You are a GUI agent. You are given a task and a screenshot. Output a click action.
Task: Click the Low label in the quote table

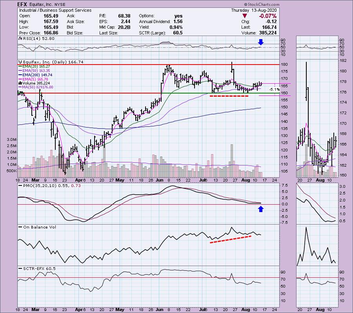point(24,27)
